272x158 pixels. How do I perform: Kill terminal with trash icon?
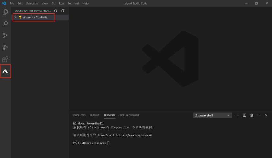pos(251,115)
